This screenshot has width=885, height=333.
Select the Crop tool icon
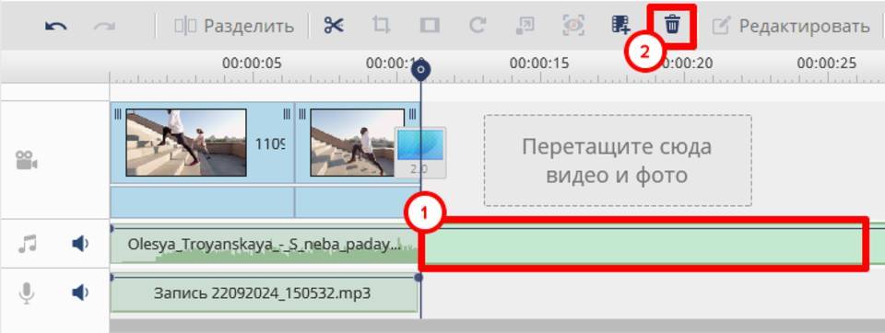381,26
